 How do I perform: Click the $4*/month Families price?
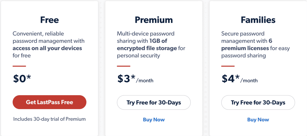(239, 79)
